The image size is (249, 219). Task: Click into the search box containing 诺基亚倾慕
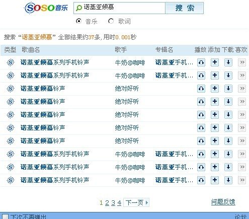pyautogui.click(x=119, y=8)
